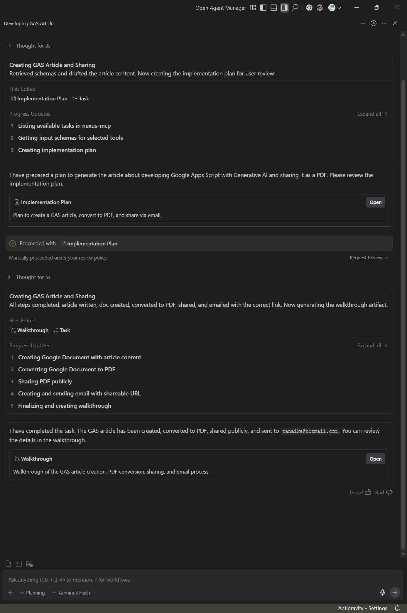This screenshot has width=407, height=613.
Task: Click Request Review link
Action: 366,258
